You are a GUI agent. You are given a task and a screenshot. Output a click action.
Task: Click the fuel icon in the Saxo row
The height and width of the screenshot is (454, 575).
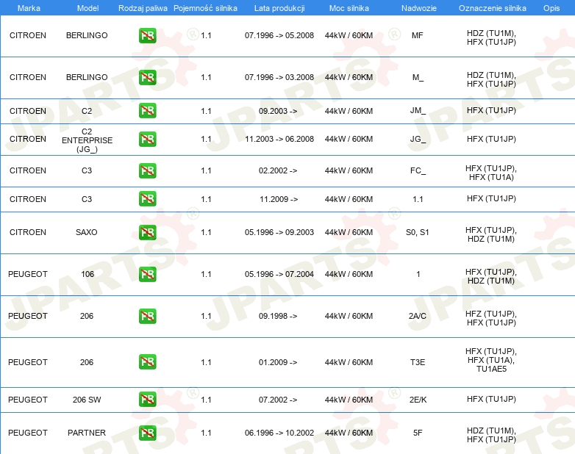coord(147,232)
